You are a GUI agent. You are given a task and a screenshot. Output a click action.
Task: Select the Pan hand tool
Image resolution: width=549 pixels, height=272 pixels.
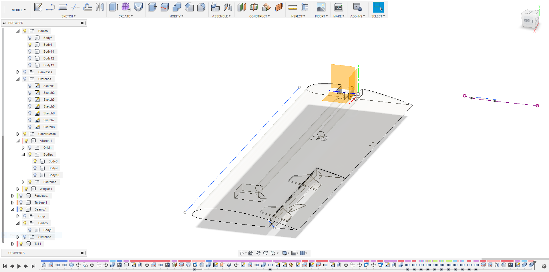click(258, 253)
